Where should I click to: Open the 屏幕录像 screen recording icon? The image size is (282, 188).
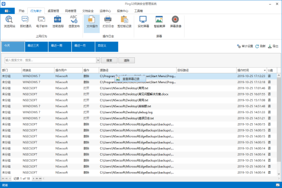click(x=175, y=22)
